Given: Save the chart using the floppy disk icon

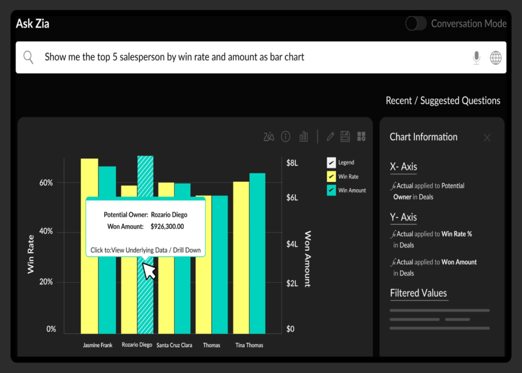Looking at the screenshot, I should (345, 136).
